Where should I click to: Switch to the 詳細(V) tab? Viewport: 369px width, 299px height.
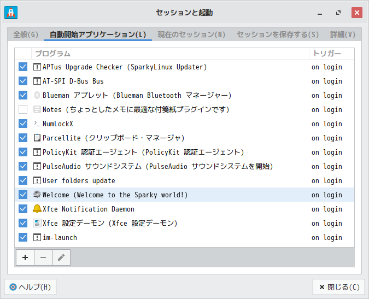click(x=343, y=34)
